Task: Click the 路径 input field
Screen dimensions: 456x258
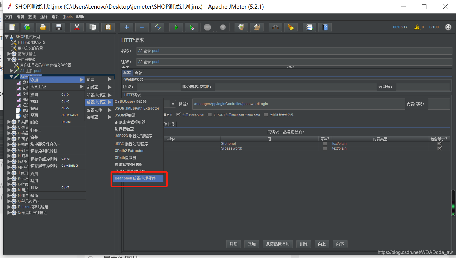Action: (299, 104)
